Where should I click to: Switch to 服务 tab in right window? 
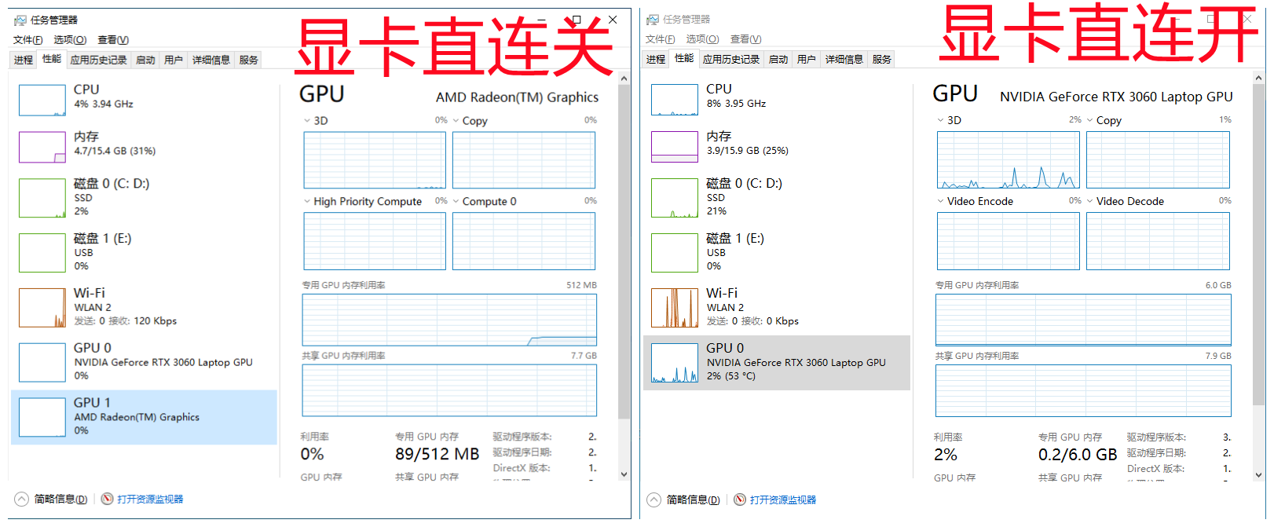[882, 59]
